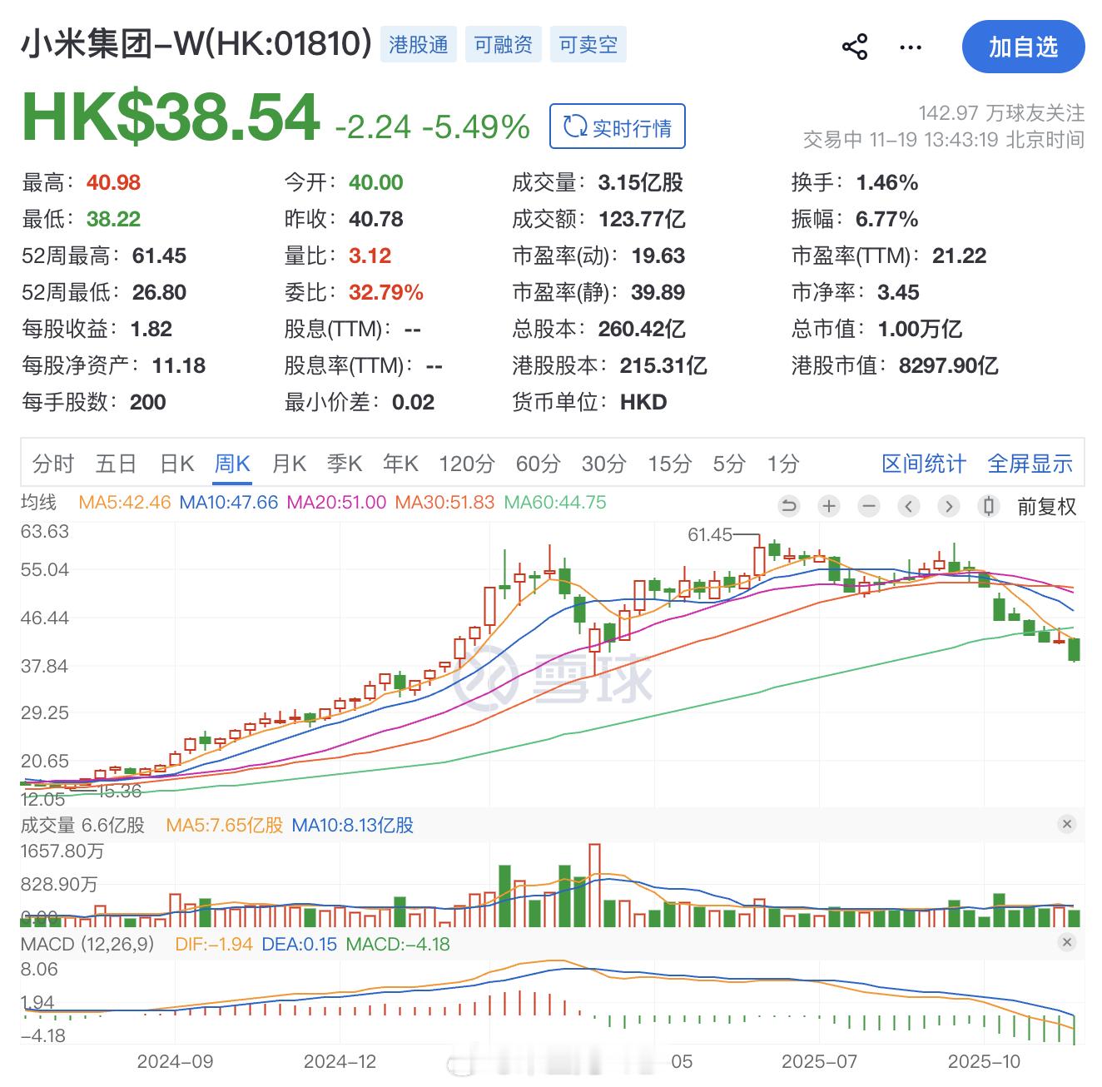This screenshot has height=1087, width=1102.
Task: Click the MA10:8.13亿股 volume legend
Action: [353, 825]
